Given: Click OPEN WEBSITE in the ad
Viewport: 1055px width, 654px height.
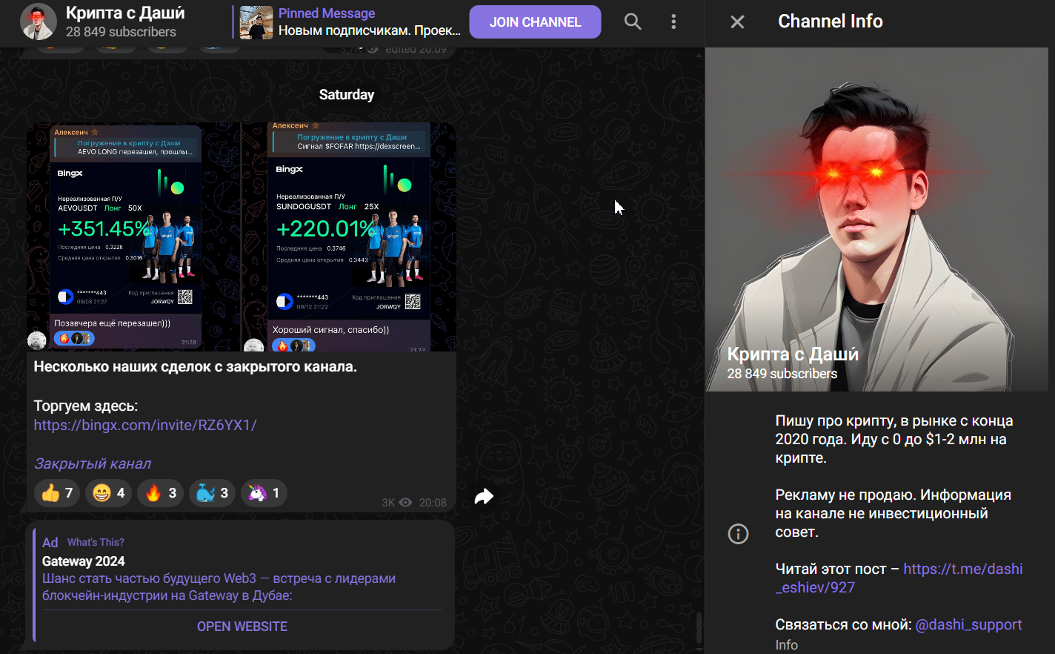Looking at the screenshot, I should (242, 627).
